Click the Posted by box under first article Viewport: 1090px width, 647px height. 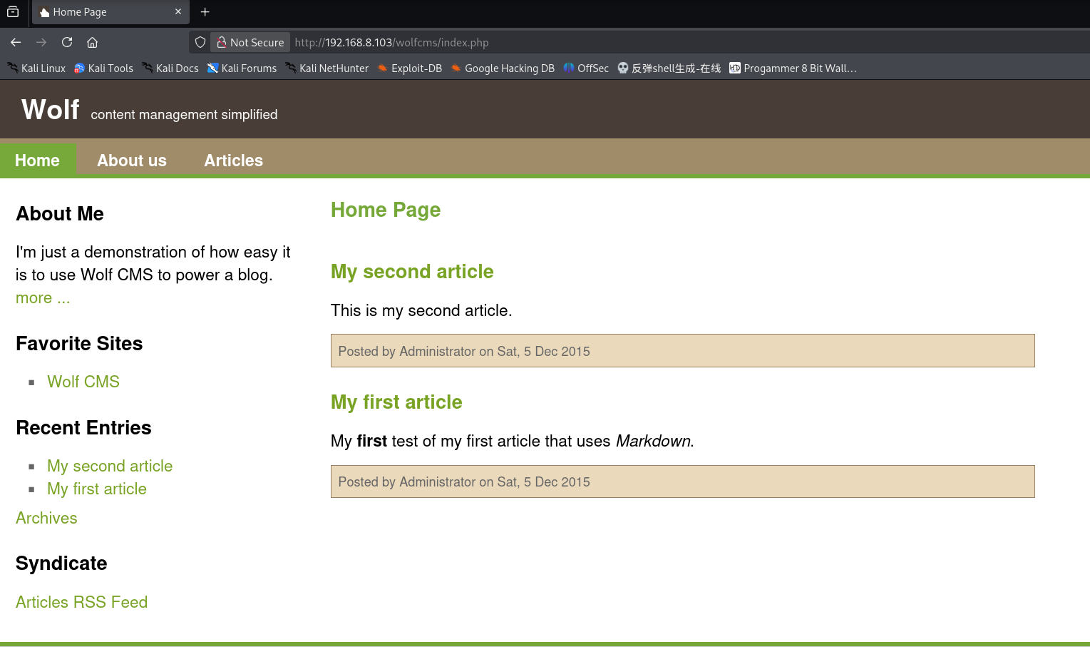coord(682,482)
